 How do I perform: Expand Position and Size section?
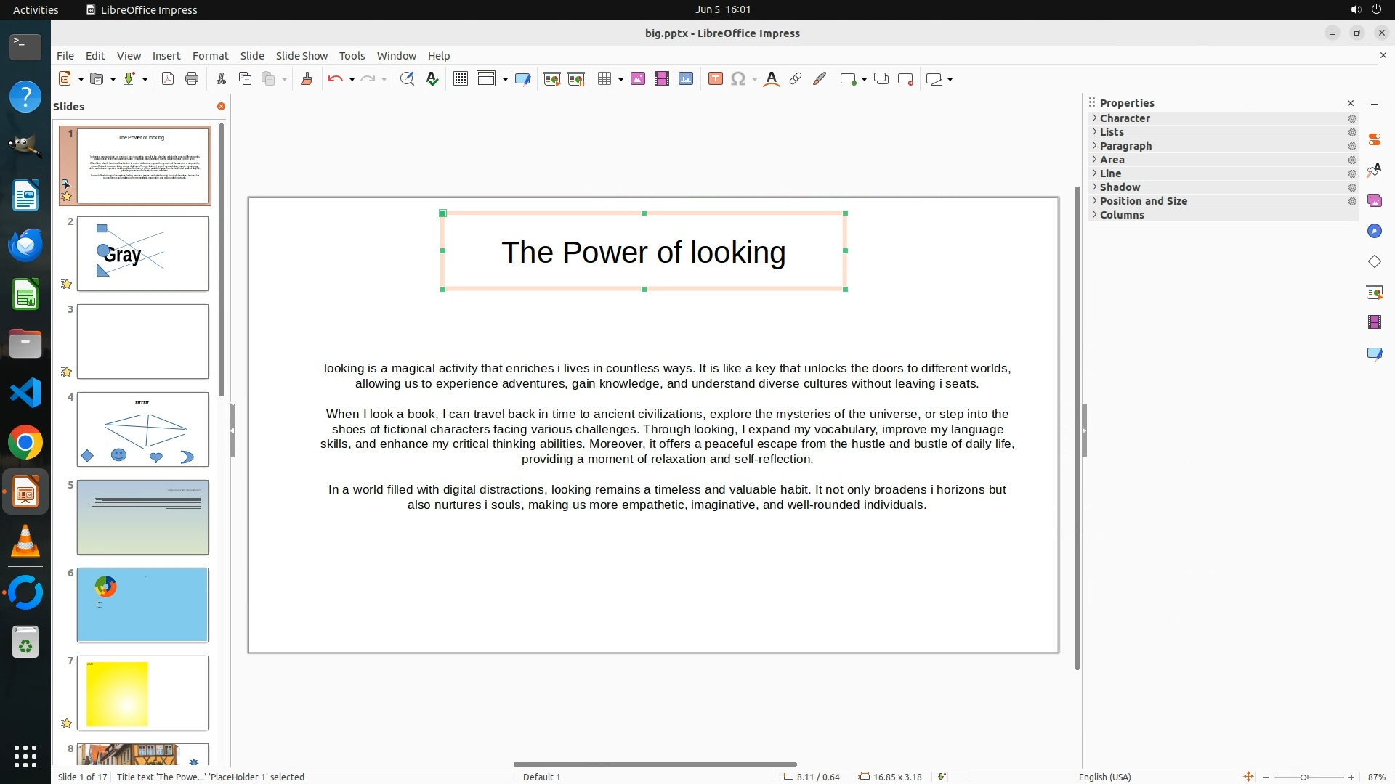(x=1143, y=201)
